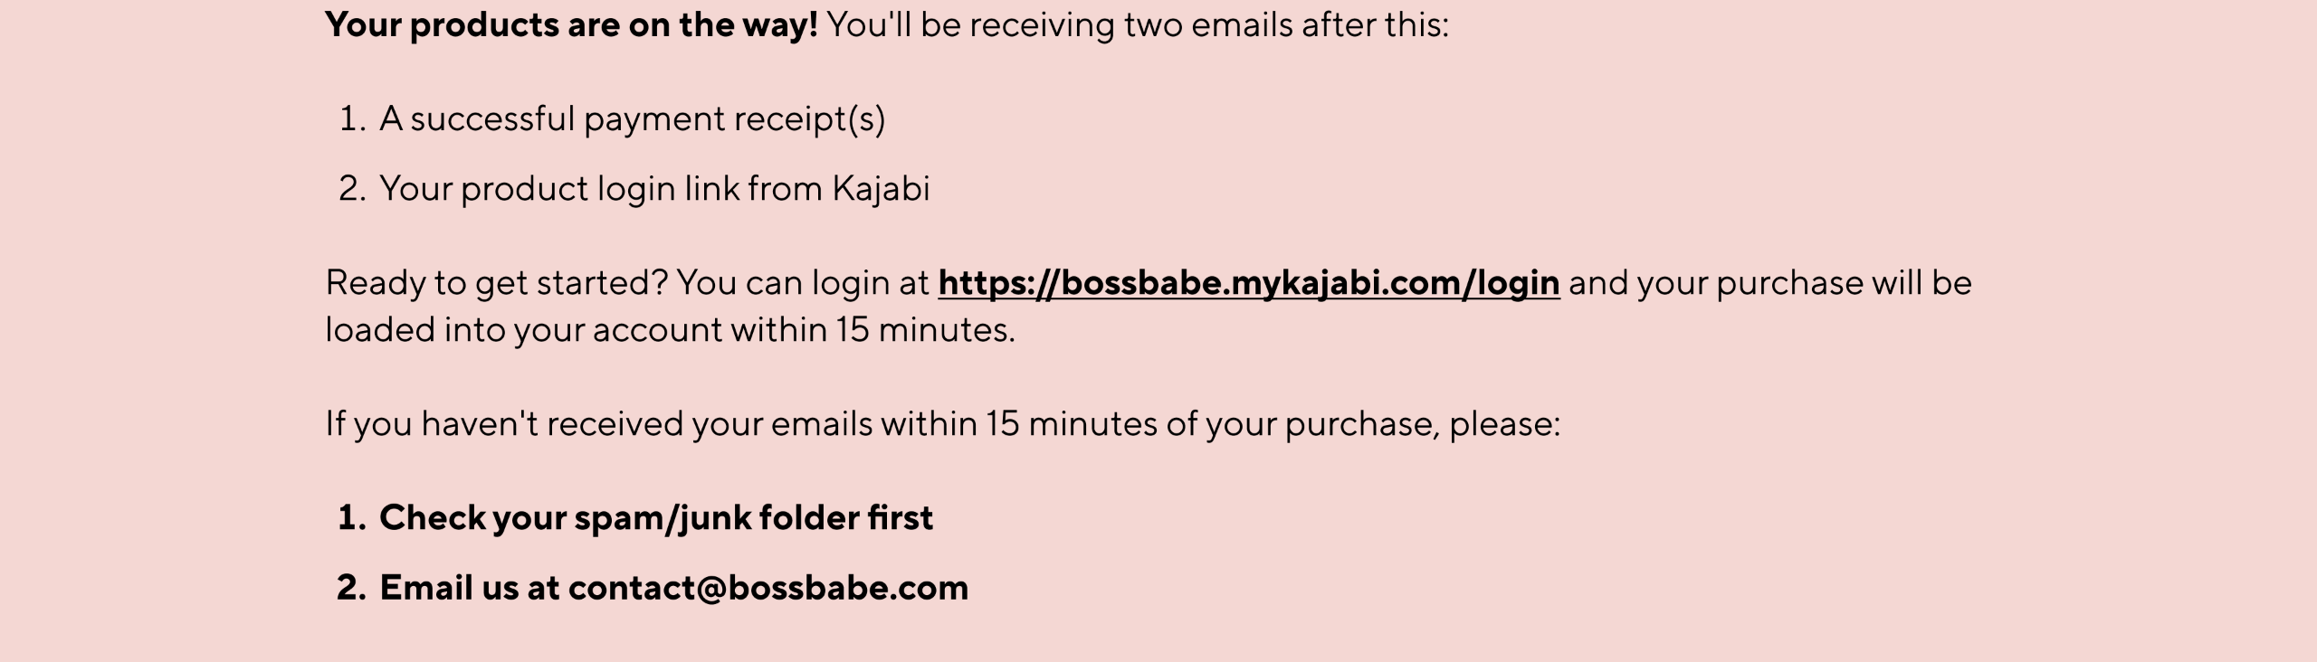Select 'A successful payment receipt(s)' list item
The width and height of the screenshot is (2317, 662).
(x=632, y=119)
